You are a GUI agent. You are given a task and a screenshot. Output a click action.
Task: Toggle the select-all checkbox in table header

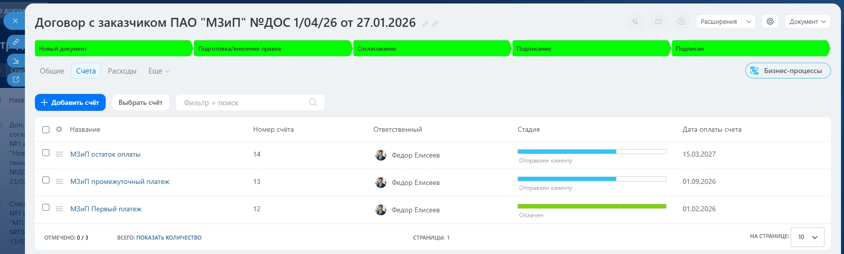46,130
